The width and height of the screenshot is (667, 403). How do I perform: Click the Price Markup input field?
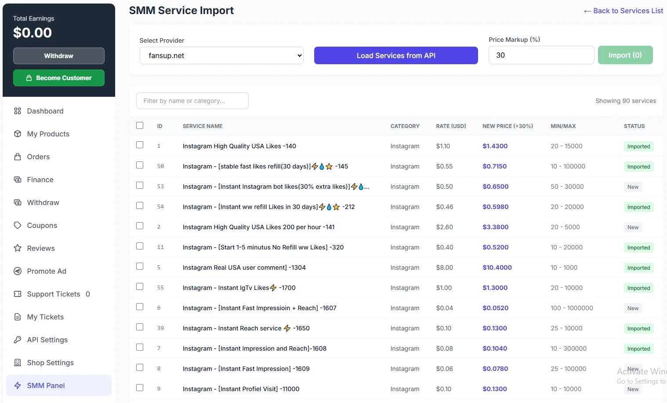click(541, 55)
